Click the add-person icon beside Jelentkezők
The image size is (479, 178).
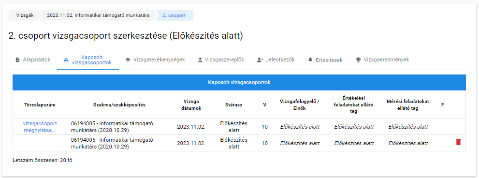(260, 60)
